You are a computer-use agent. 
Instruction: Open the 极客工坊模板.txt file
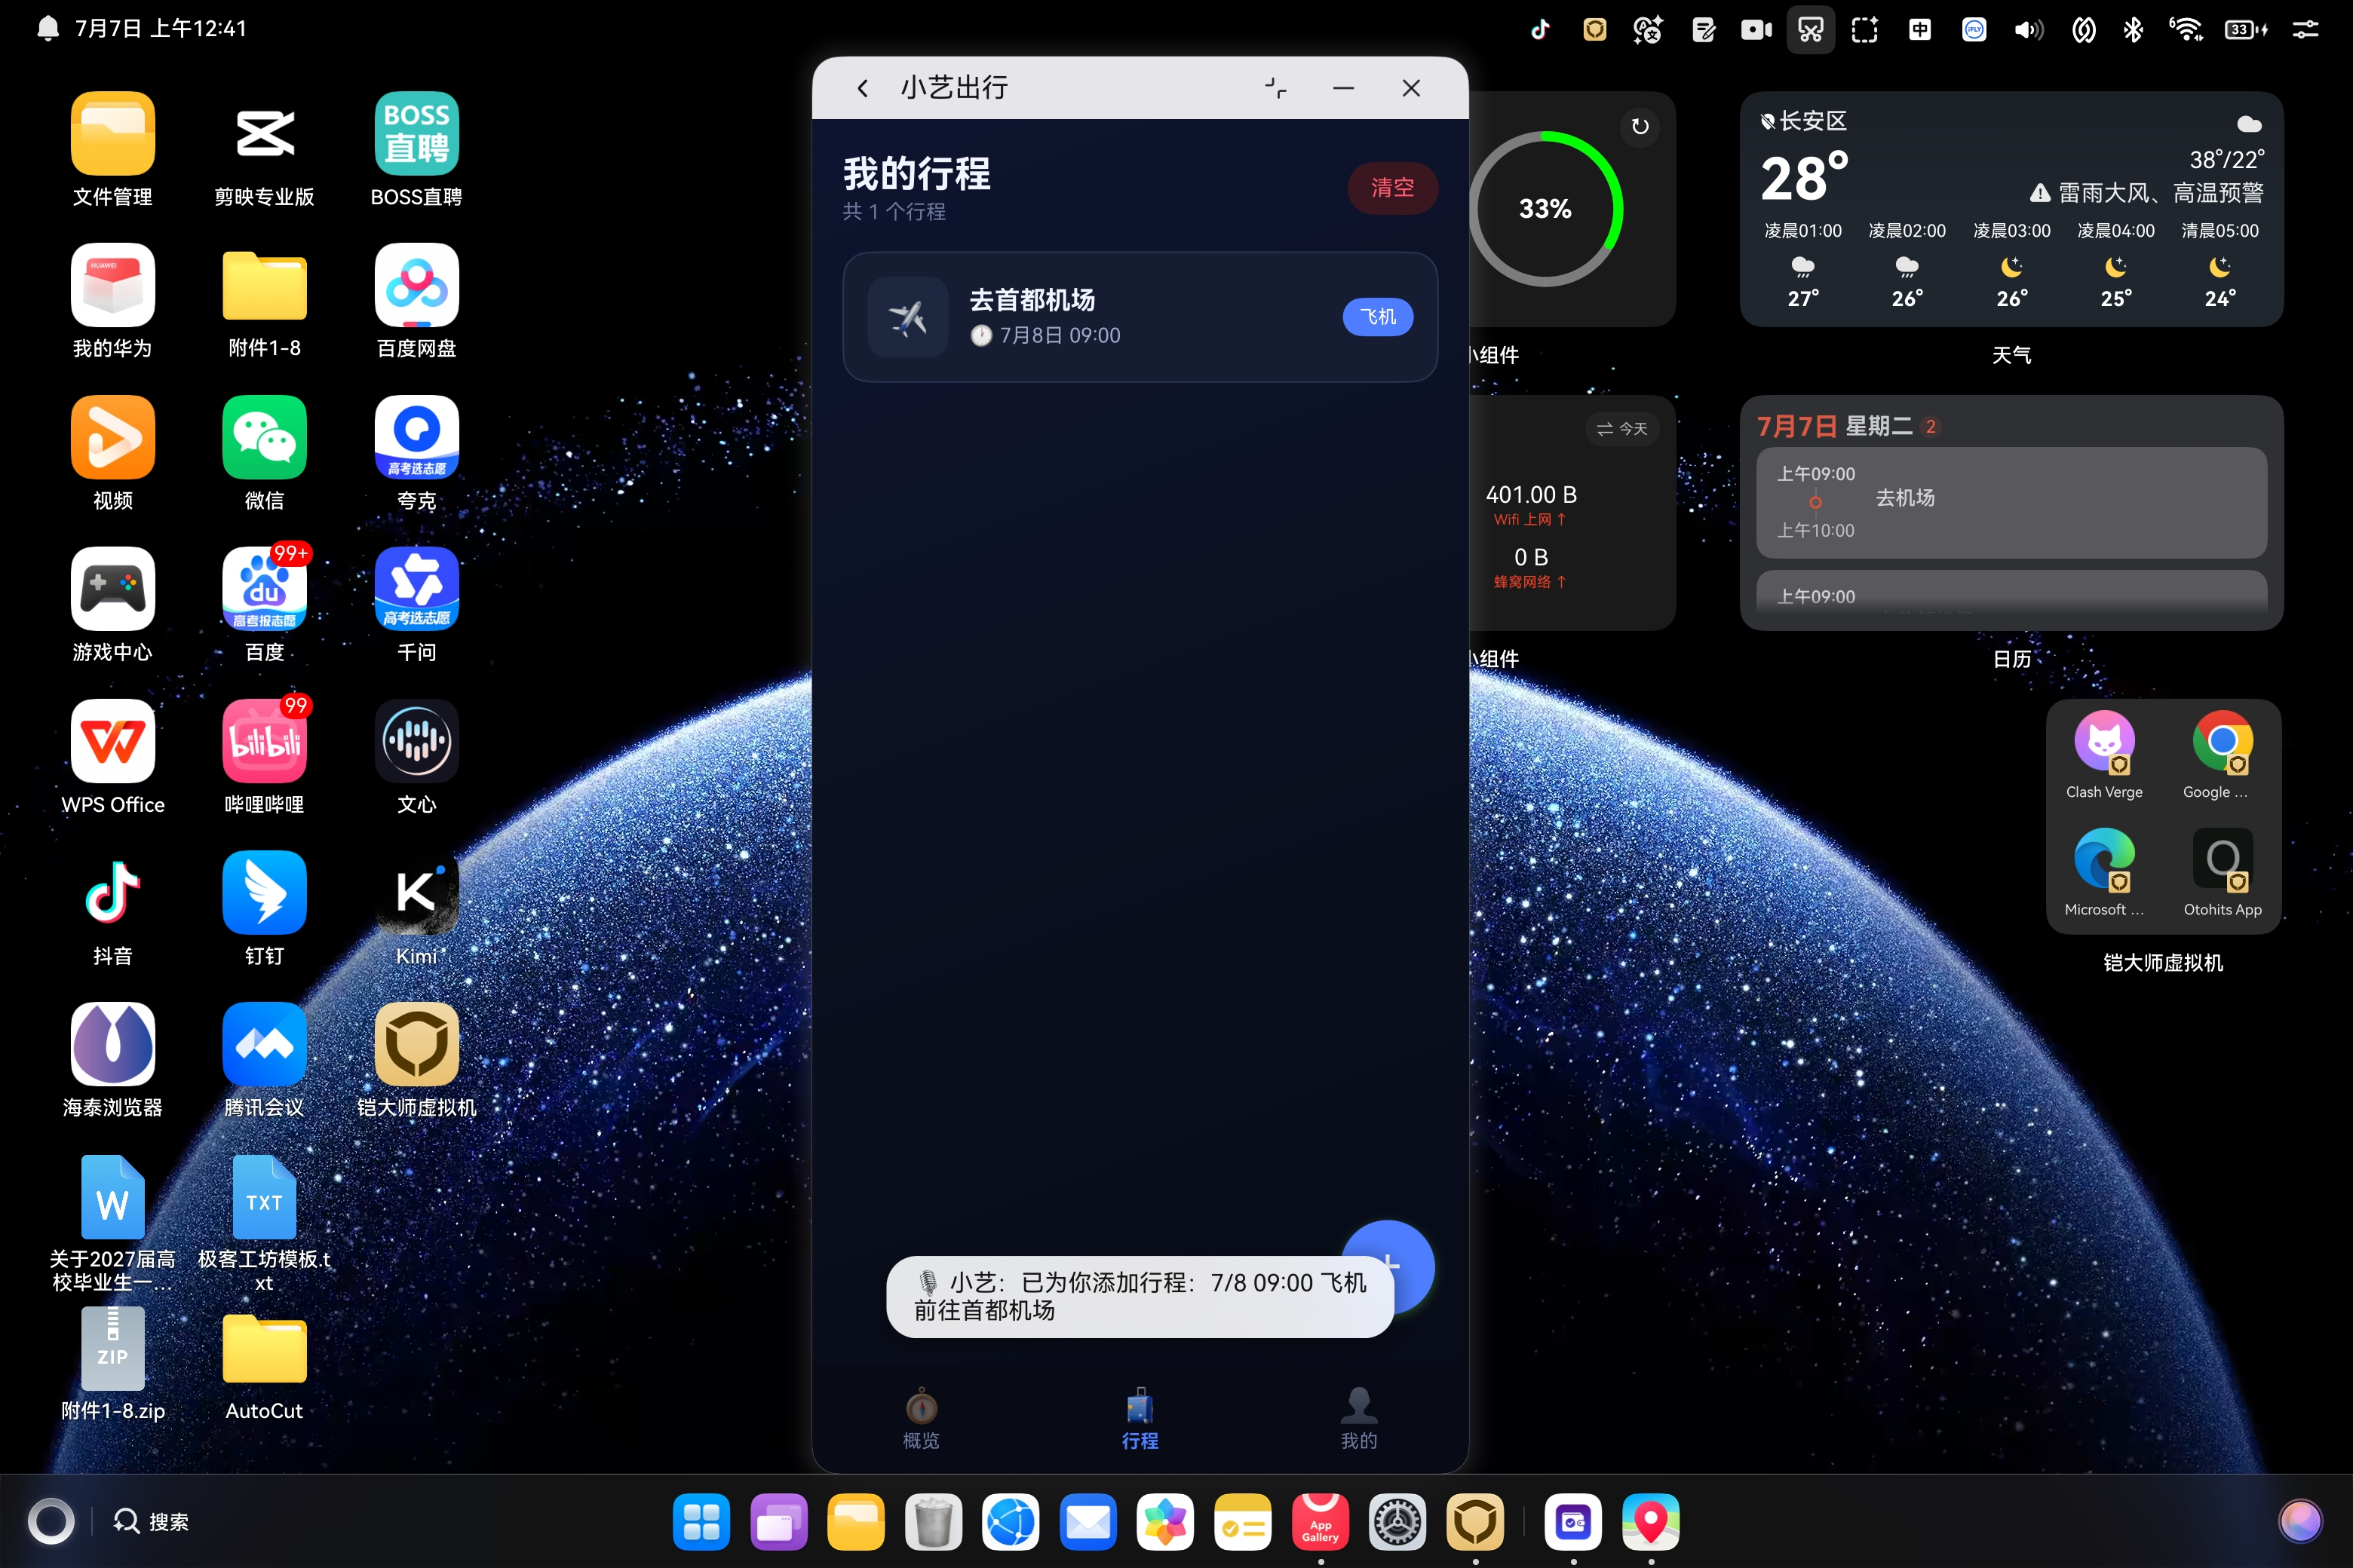click(x=264, y=1197)
